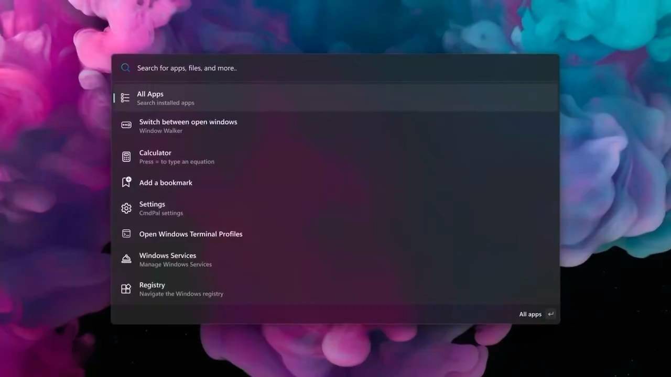Click the search magnifier icon

125,68
